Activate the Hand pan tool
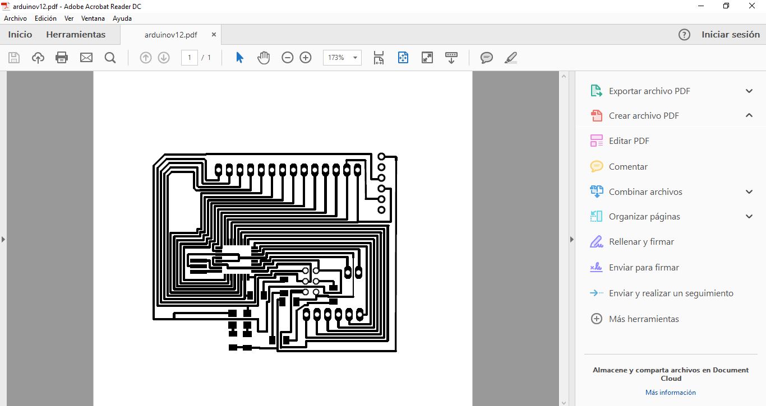Viewport: 766px width, 406px height. 264,57
